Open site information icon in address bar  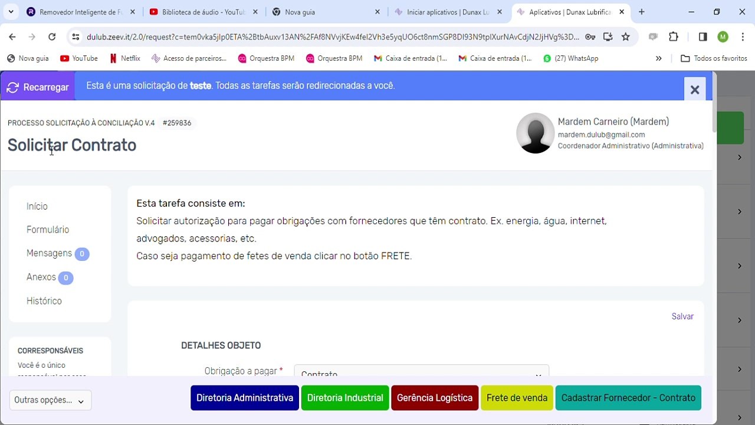tap(75, 37)
